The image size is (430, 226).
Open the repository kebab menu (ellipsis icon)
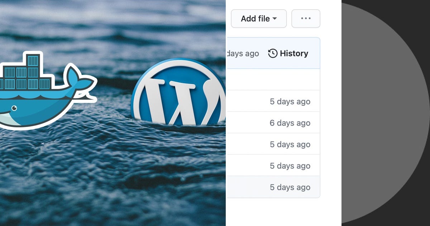(x=306, y=18)
